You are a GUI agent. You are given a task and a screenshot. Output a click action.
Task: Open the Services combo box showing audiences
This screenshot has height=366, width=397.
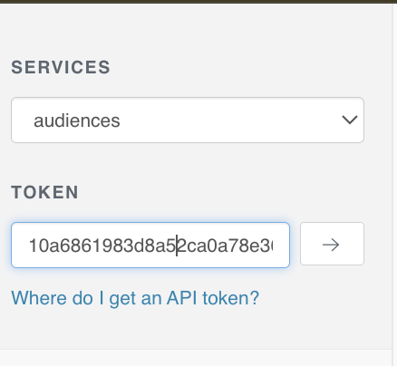click(188, 120)
